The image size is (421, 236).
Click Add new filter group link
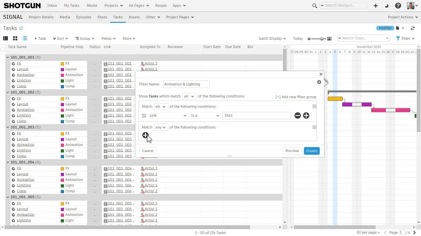point(296,97)
